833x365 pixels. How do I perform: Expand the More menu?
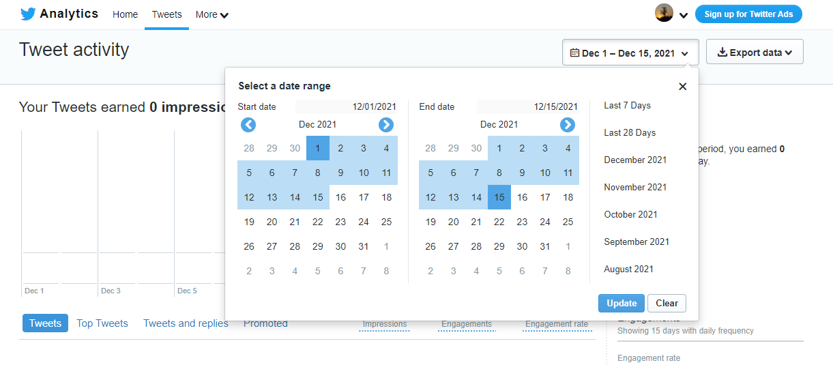[211, 14]
